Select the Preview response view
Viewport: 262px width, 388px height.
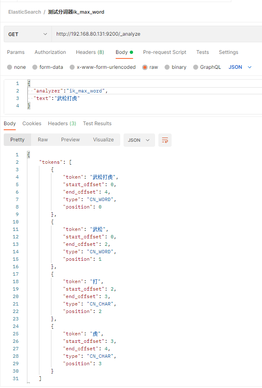tap(70, 140)
